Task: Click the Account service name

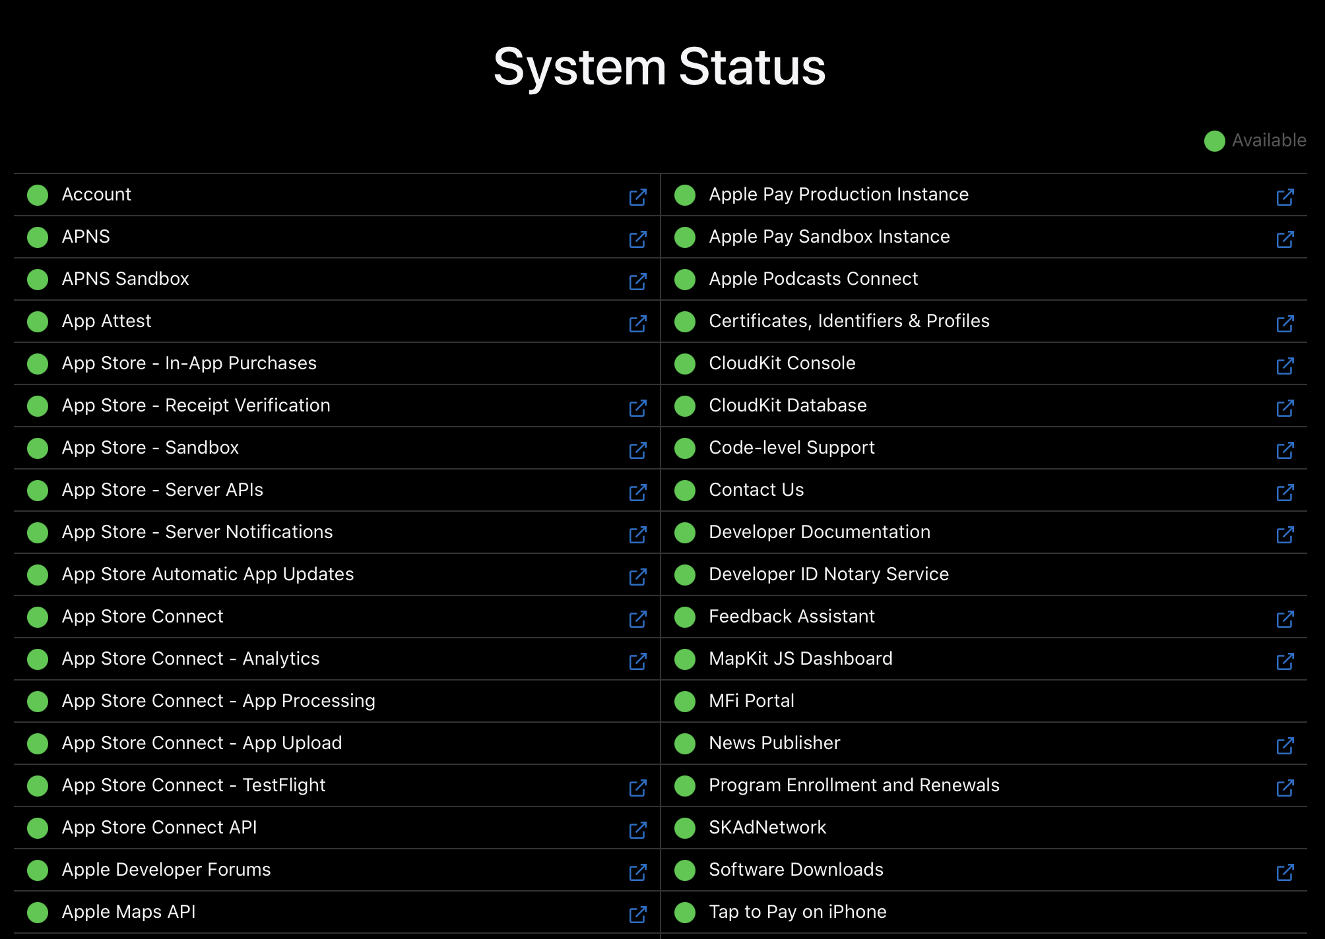Action: 96,195
